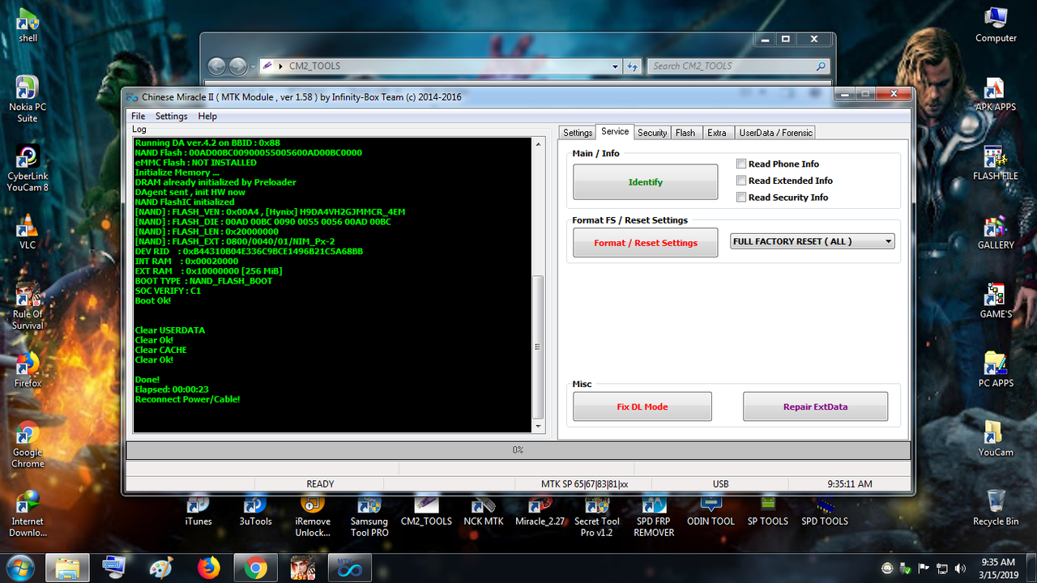Image resolution: width=1037 pixels, height=583 pixels.
Task: Open Windows Start menu
Action: pos(19,568)
